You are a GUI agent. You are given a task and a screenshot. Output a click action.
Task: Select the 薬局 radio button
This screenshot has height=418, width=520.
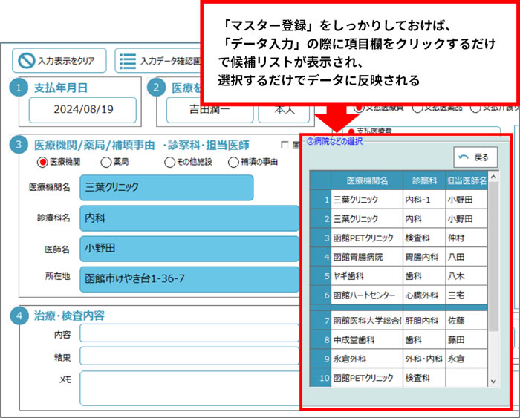tap(106, 162)
